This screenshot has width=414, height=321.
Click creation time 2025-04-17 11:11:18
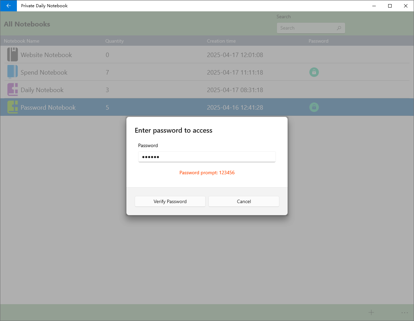click(235, 72)
